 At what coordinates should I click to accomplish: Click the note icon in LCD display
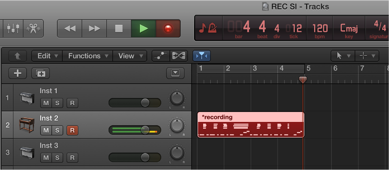click(x=202, y=28)
